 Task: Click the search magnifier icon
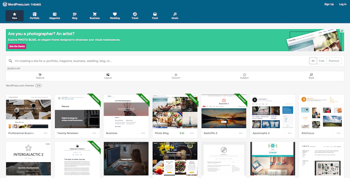point(10,61)
